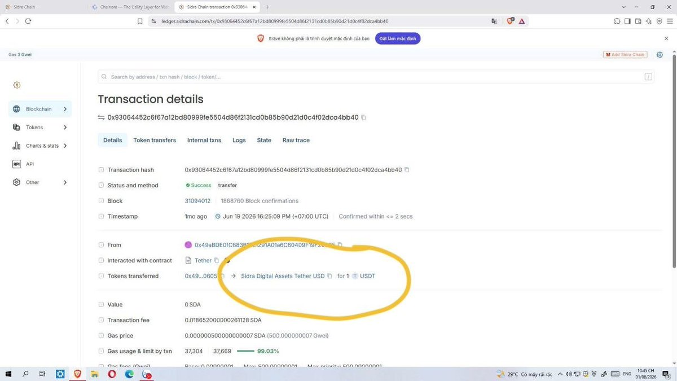Click the info icon beside Gas price

102,335
